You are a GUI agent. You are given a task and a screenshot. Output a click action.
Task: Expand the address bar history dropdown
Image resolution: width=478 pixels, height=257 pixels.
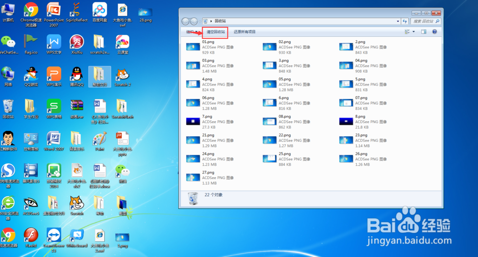(x=398, y=21)
